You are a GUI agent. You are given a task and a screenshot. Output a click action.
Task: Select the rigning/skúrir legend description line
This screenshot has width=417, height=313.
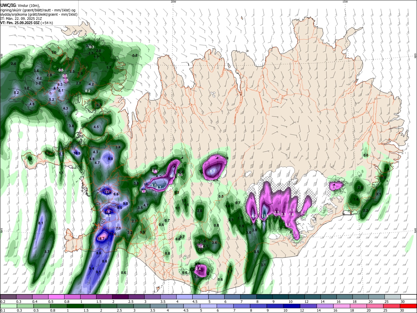[x=38, y=10]
